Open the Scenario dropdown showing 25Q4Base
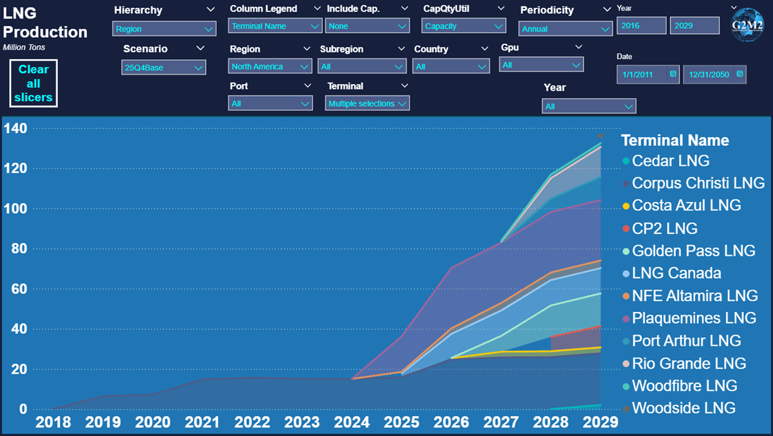The image size is (773, 436). (x=164, y=68)
